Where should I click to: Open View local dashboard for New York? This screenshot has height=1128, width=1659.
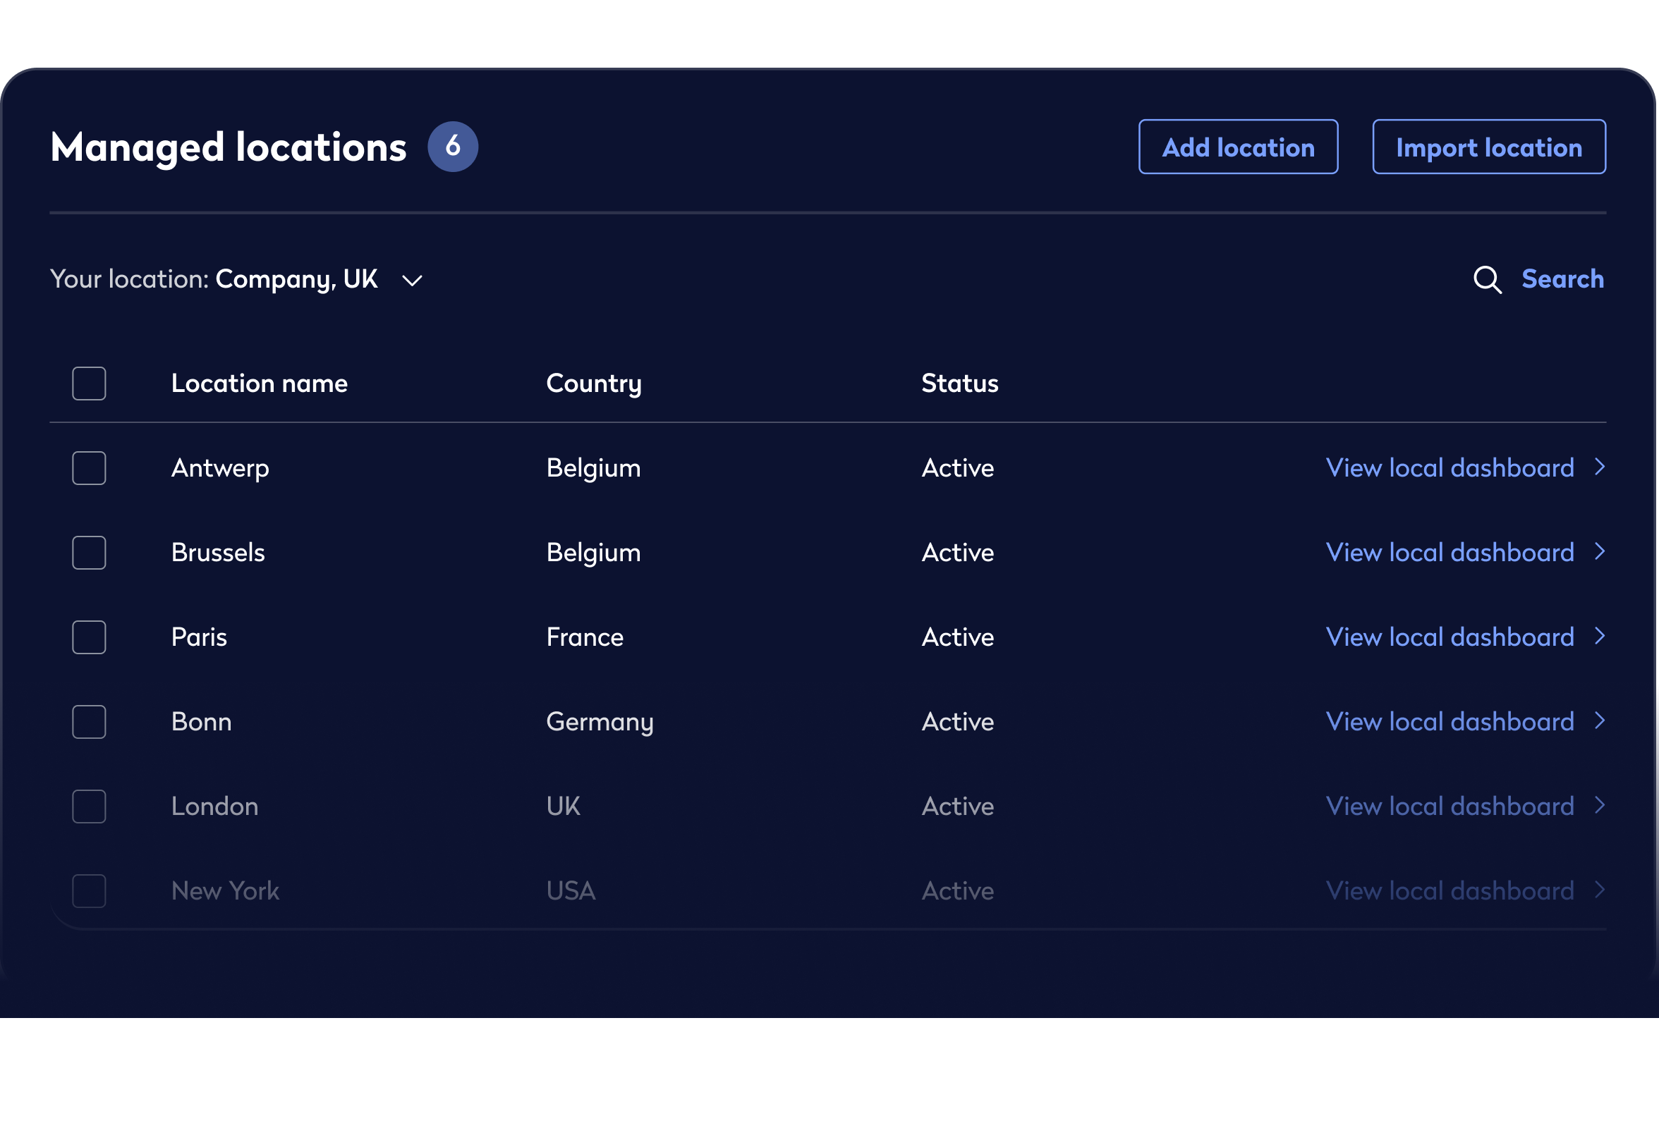(1450, 891)
